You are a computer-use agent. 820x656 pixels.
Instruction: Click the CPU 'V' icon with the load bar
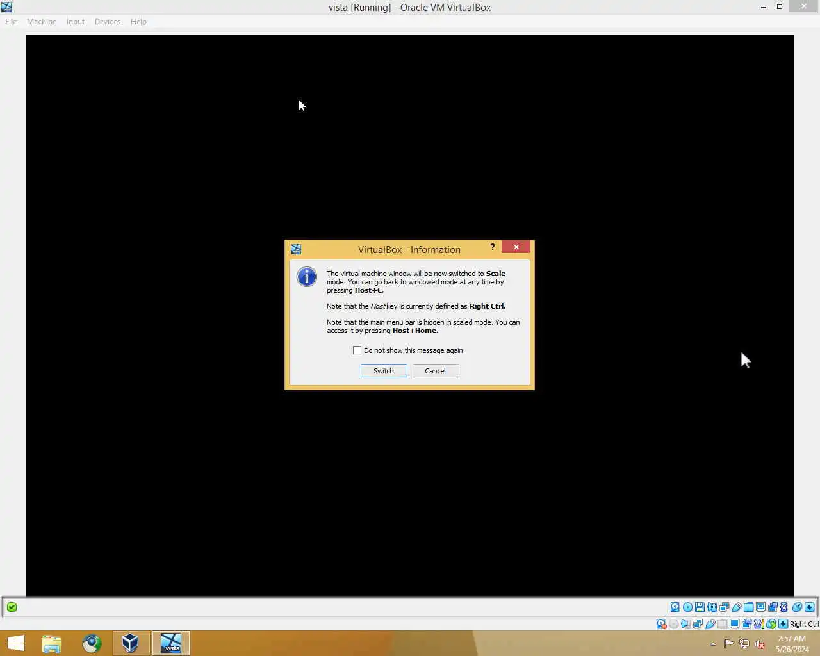coord(759,624)
